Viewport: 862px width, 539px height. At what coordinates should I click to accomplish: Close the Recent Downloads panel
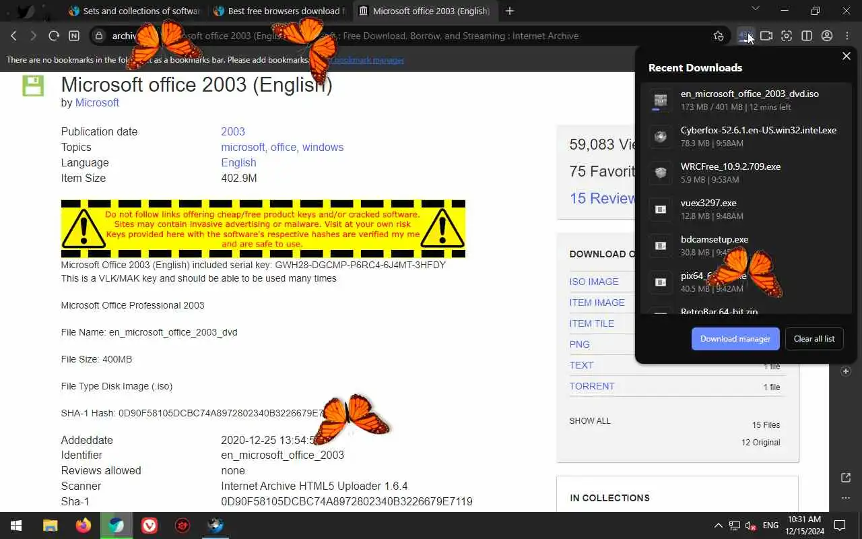point(847,56)
